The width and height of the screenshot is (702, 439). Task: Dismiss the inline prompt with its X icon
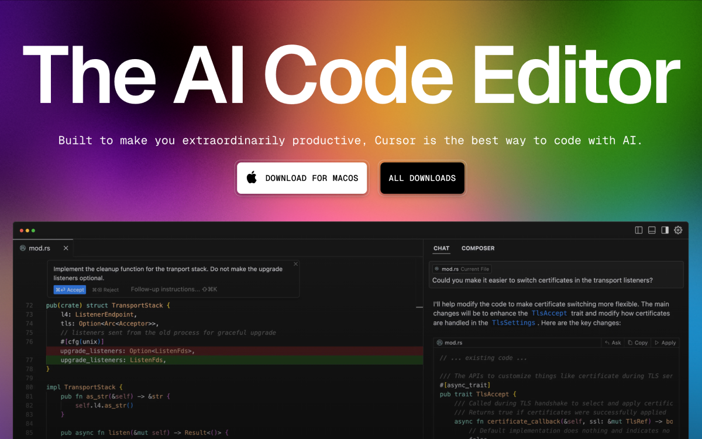coord(295,264)
